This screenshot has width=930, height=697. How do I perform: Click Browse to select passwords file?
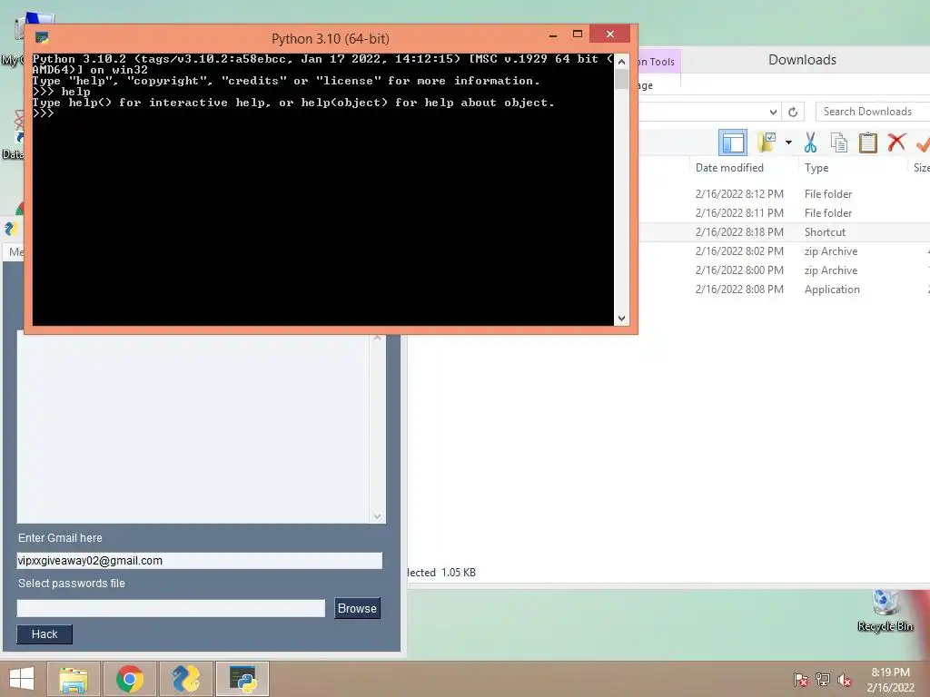click(x=357, y=608)
